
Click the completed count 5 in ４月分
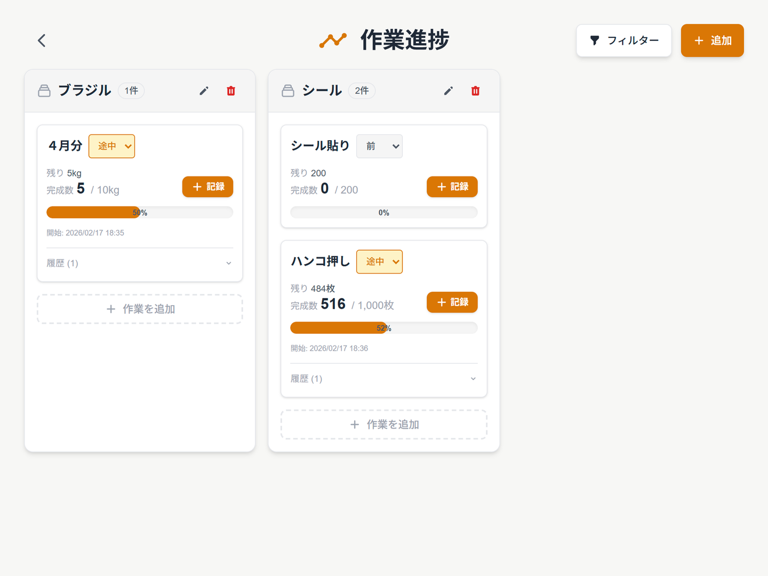coord(81,188)
